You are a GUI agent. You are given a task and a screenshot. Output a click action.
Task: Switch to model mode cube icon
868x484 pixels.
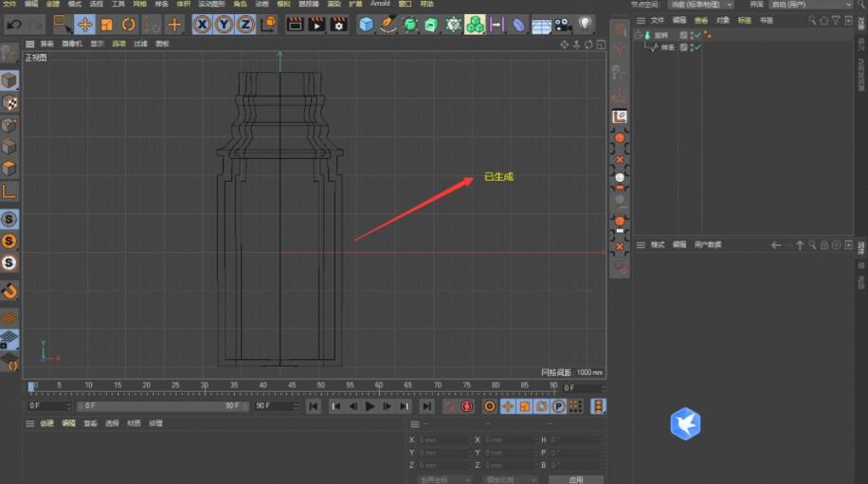[9, 81]
